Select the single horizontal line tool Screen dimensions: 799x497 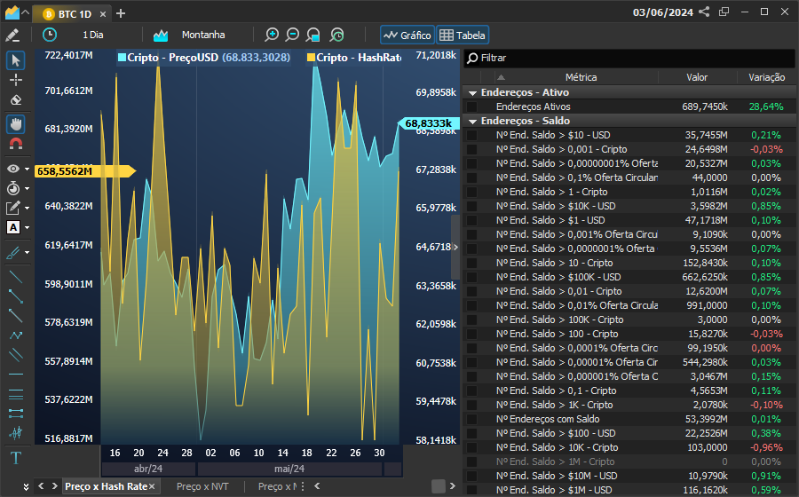16,375
